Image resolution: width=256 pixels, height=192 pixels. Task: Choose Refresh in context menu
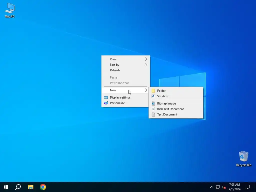pos(125,70)
